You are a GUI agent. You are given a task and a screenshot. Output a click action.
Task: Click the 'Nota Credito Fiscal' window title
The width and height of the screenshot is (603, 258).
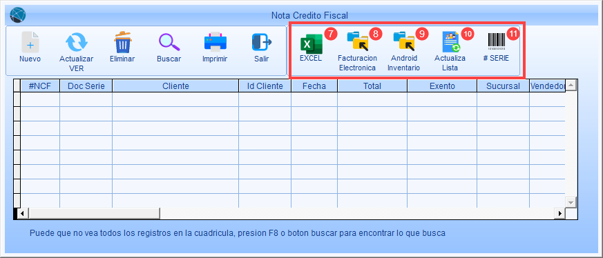coord(309,15)
